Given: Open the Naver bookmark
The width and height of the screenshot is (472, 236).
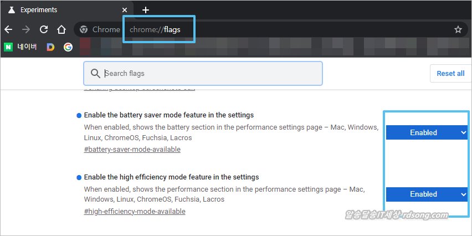Looking at the screenshot, I should (21, 47).
